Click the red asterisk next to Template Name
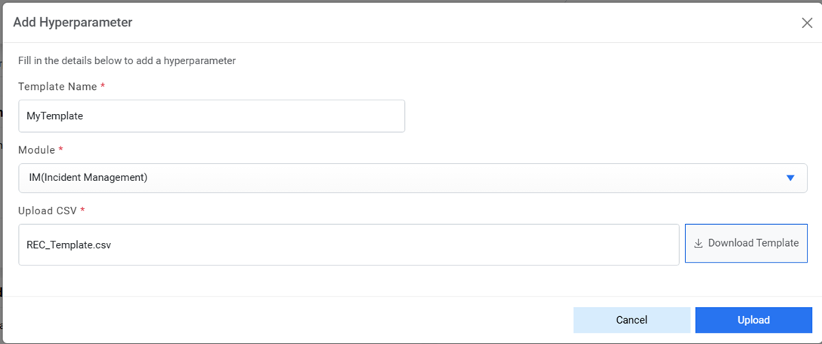This screenshot has height=344, width=822. (103, 87)
